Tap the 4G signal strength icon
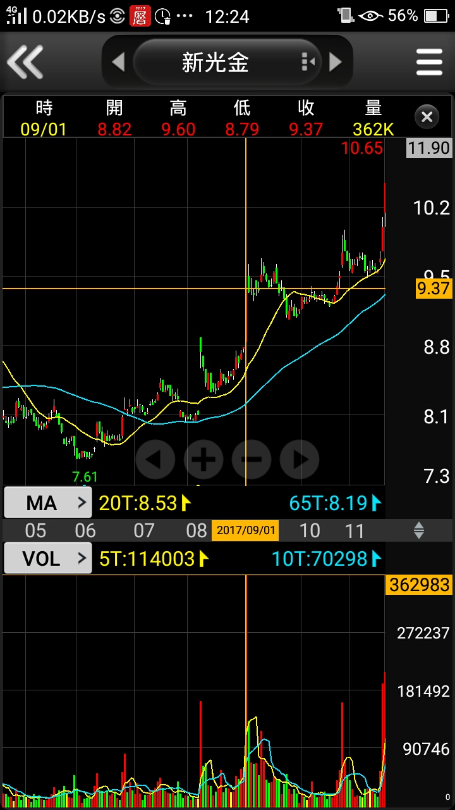The width and height of the screenshot is (455, 810). point(17,16)
